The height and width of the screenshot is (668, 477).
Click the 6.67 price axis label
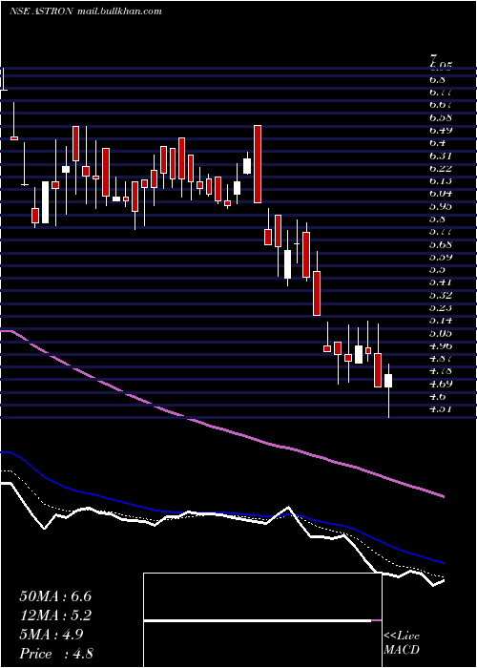(441, 105)
